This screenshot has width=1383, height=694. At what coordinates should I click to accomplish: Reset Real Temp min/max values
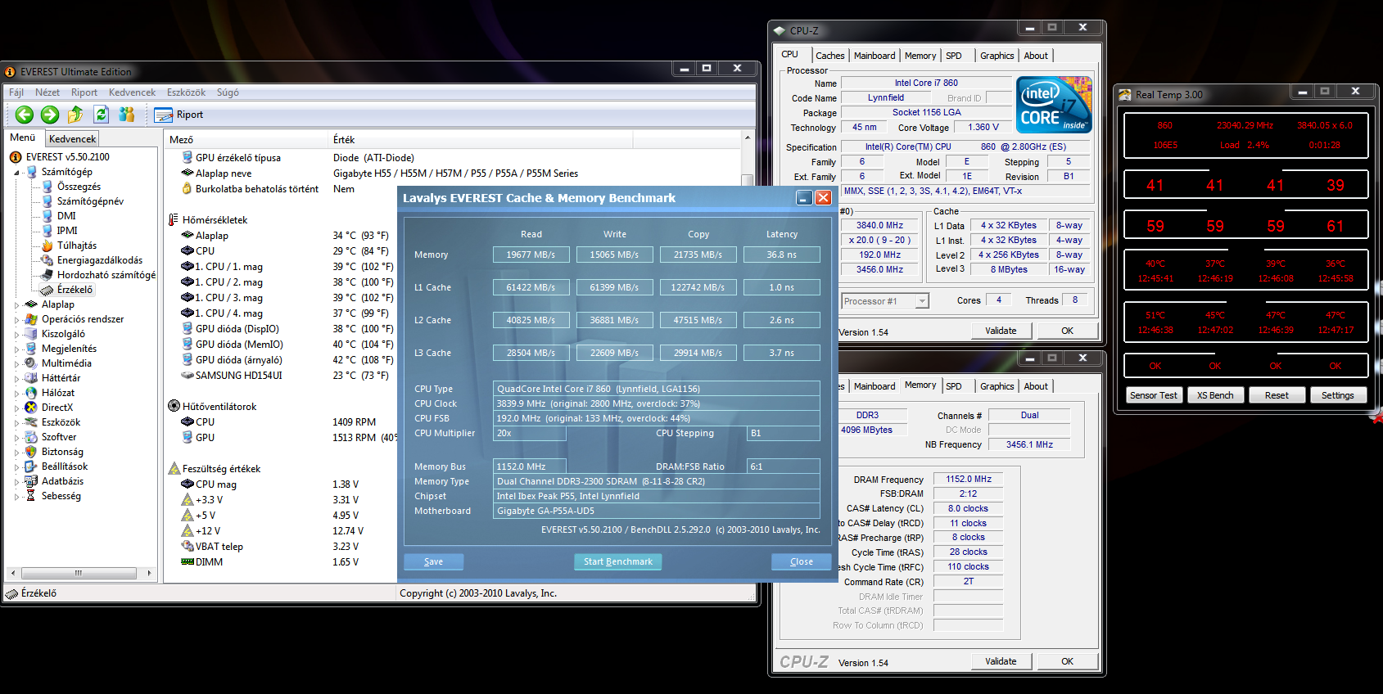1277,395
